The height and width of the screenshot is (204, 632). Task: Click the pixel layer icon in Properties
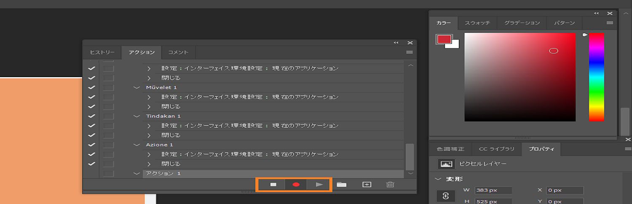[x=446, y=164]
